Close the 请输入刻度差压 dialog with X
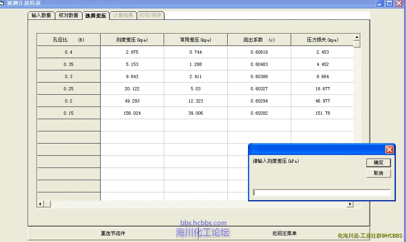This screenshot has height=242, width=406. tap(389, 150)
